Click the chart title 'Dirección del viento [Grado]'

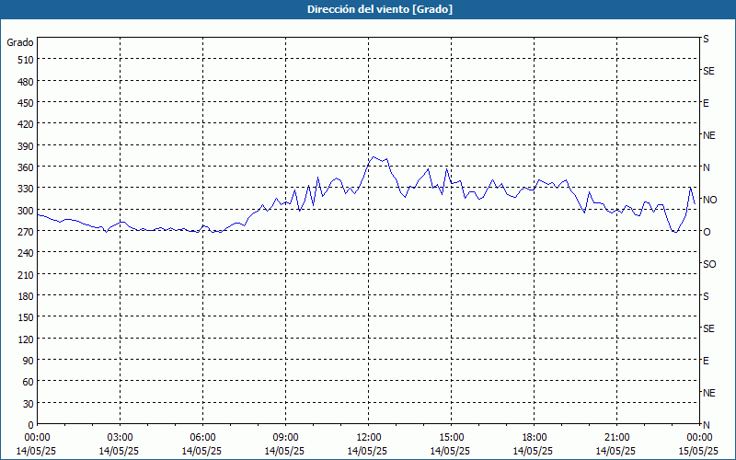tap(380, 9)
